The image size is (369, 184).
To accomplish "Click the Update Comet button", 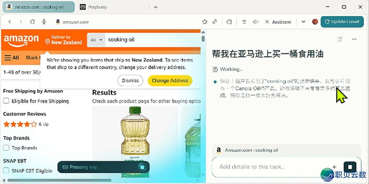I will [342, 22].
